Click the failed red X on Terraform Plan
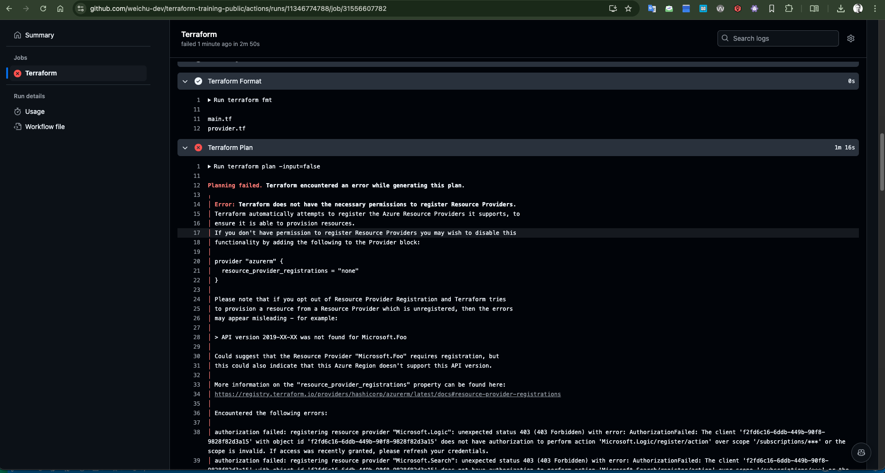 tap(198, 148)
